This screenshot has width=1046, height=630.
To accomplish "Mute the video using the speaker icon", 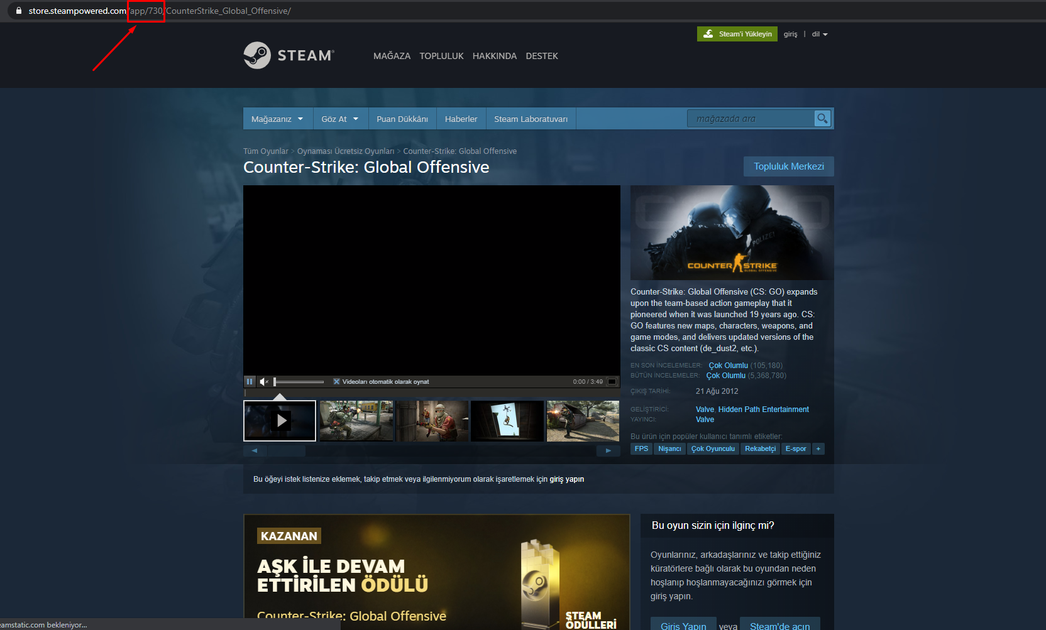I will (264, 381).
